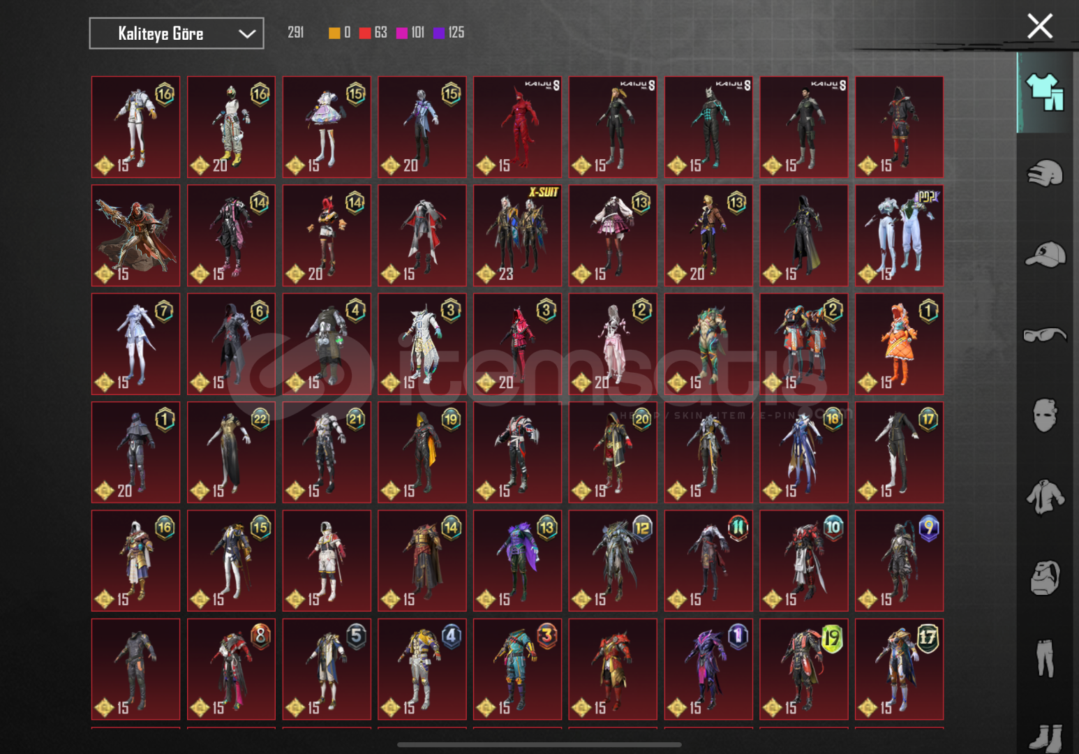
Task: Select the red-haired outfit with badge 14
Action: tap(327, 235)
